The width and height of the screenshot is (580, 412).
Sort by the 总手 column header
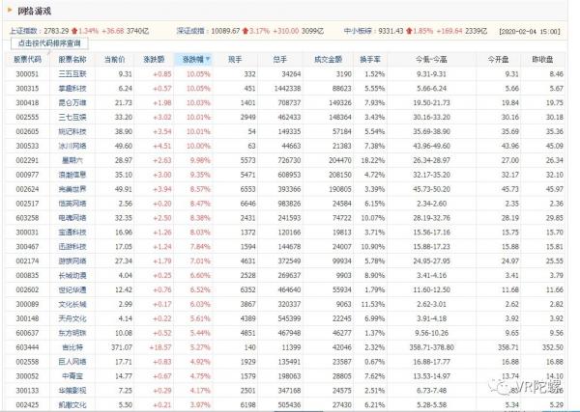(280, 60)
